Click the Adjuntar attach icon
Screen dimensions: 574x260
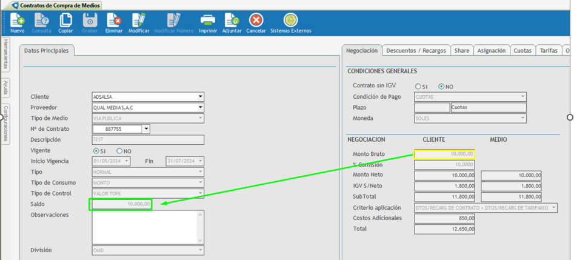tap(232, 20)
